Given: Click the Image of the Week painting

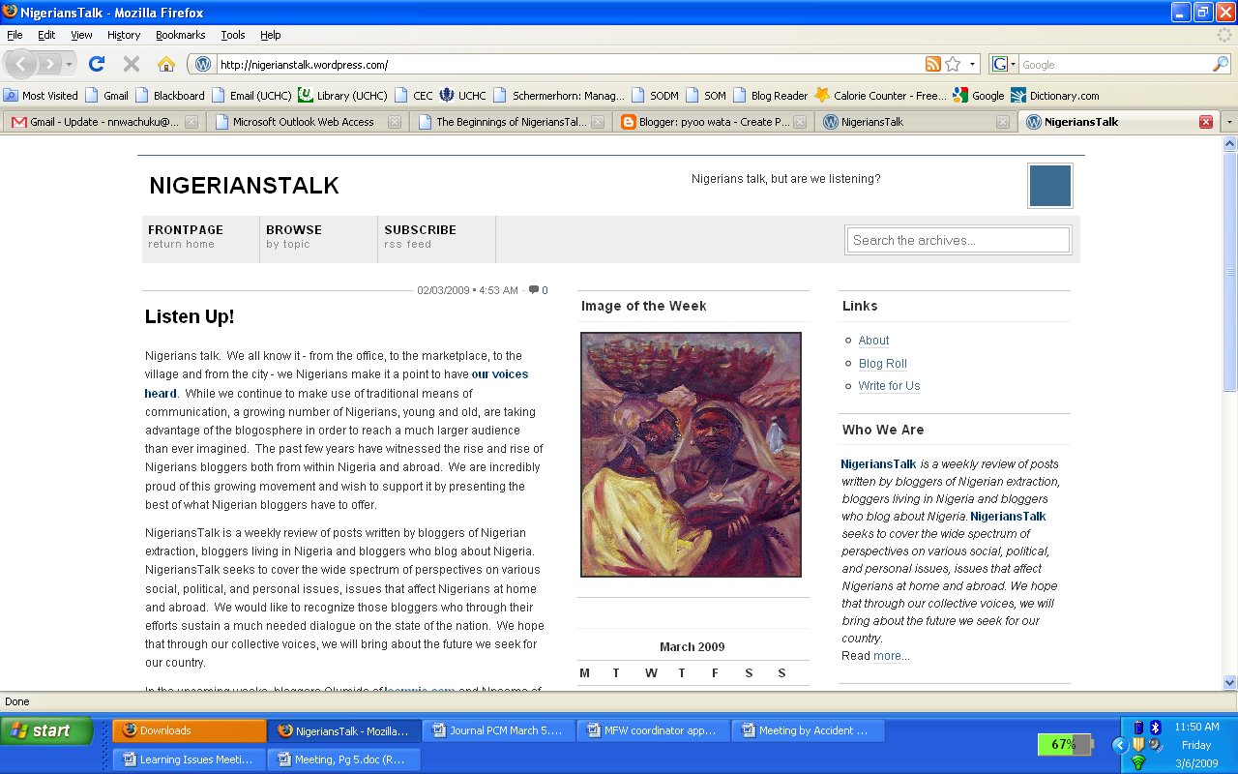Looking at the screenshot, I should [x=691, y=455].
